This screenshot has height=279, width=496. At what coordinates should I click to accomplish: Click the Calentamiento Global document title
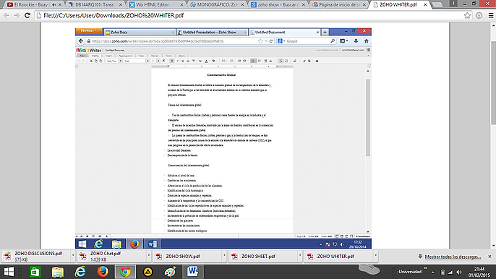click(x=221, y=75)
